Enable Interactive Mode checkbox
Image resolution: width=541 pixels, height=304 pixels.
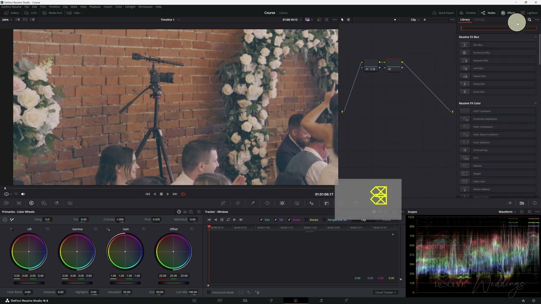(x=209, y=292)
